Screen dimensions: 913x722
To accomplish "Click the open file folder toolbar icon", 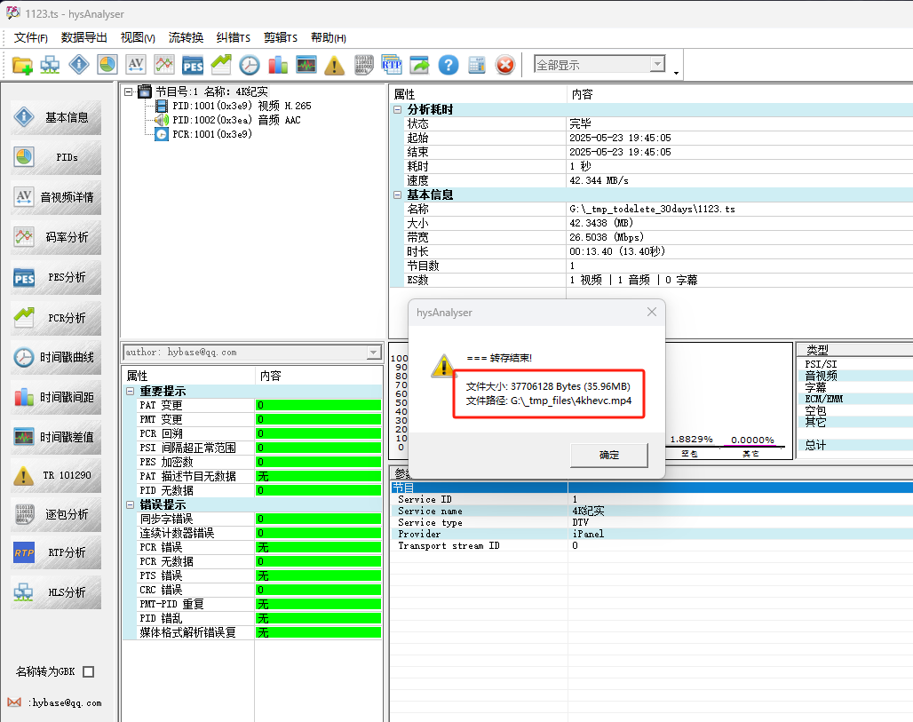I will point(22,65).
